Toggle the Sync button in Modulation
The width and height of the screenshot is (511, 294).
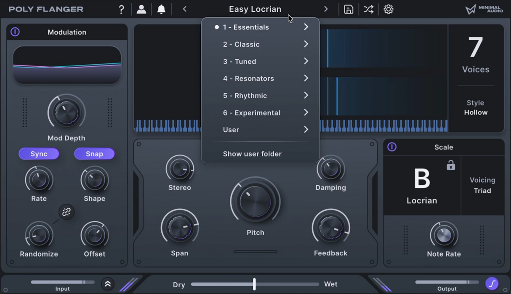point(39,154)
